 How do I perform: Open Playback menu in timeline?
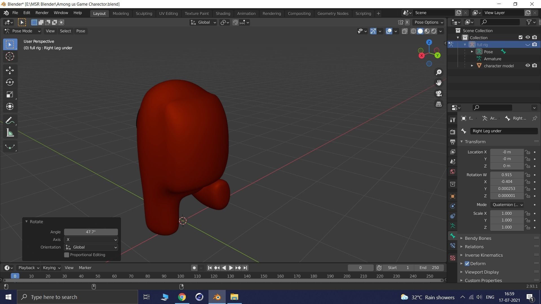tap(28, 268)
